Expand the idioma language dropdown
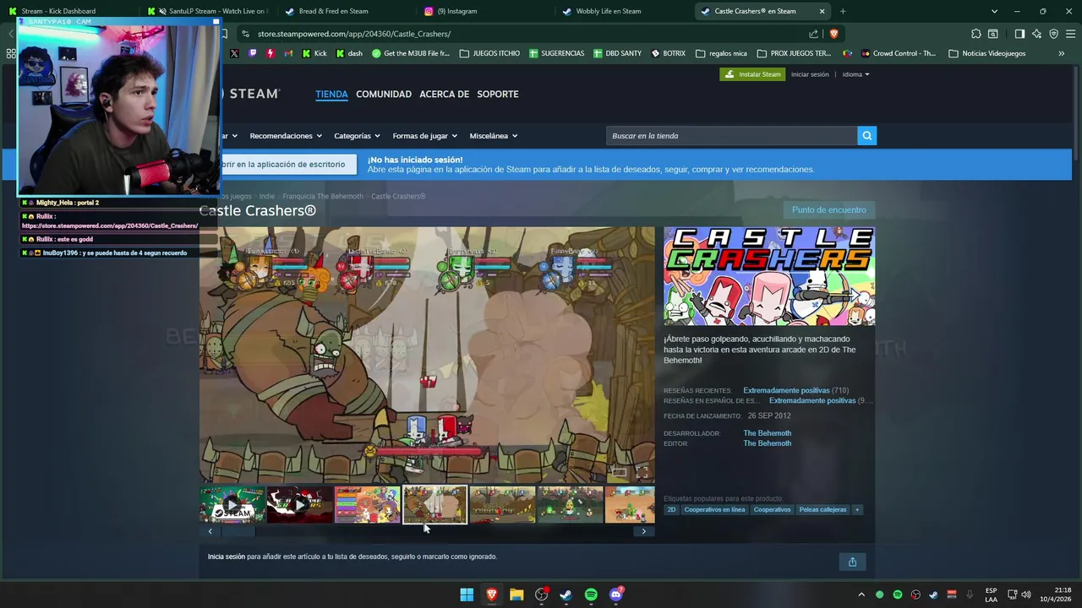This screenshot has width=1082, height=608. tap(855, 74)
